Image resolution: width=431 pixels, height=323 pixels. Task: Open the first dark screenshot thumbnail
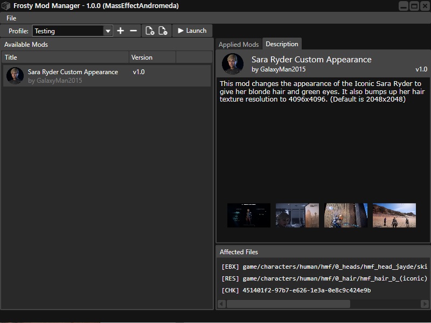click(x=249, y=215)
